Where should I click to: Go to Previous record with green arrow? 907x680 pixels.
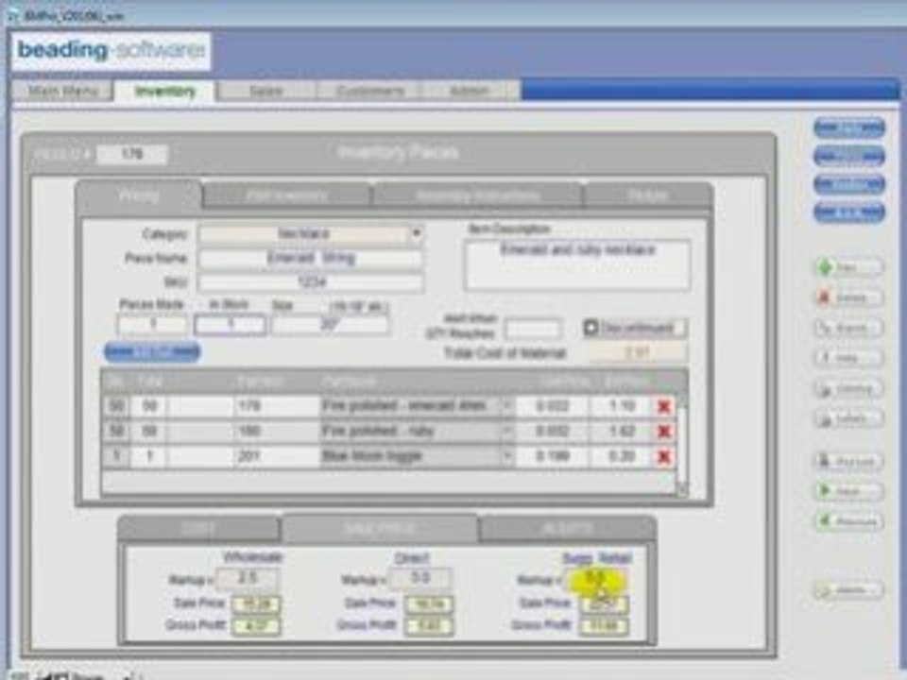click(x=848, y=521)
